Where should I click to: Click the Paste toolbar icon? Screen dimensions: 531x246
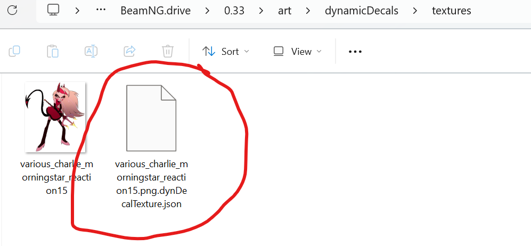click(53, 51)
